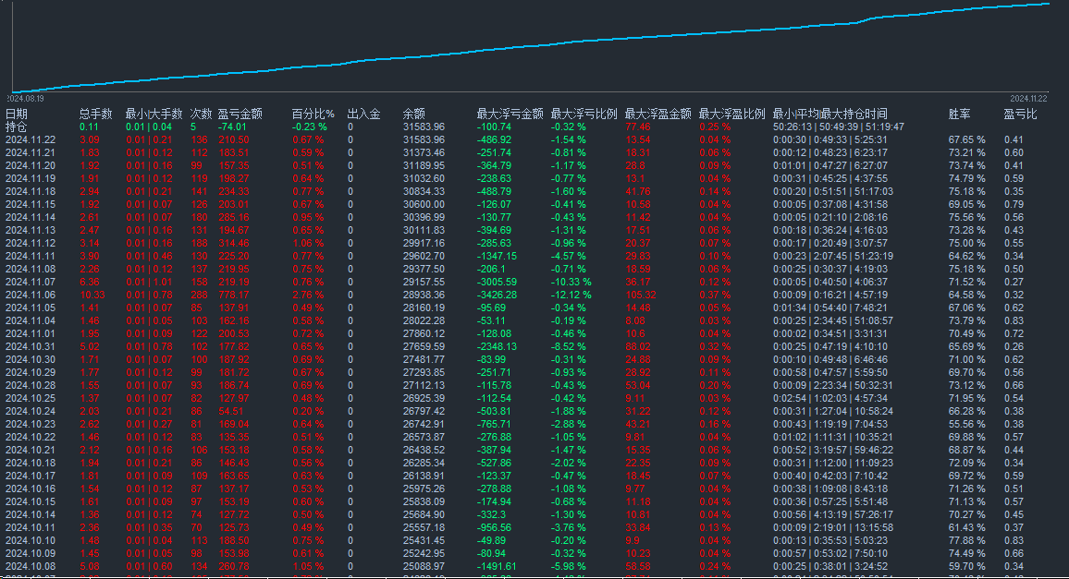Select the 2024.11.05 date row

click(31, 308)
